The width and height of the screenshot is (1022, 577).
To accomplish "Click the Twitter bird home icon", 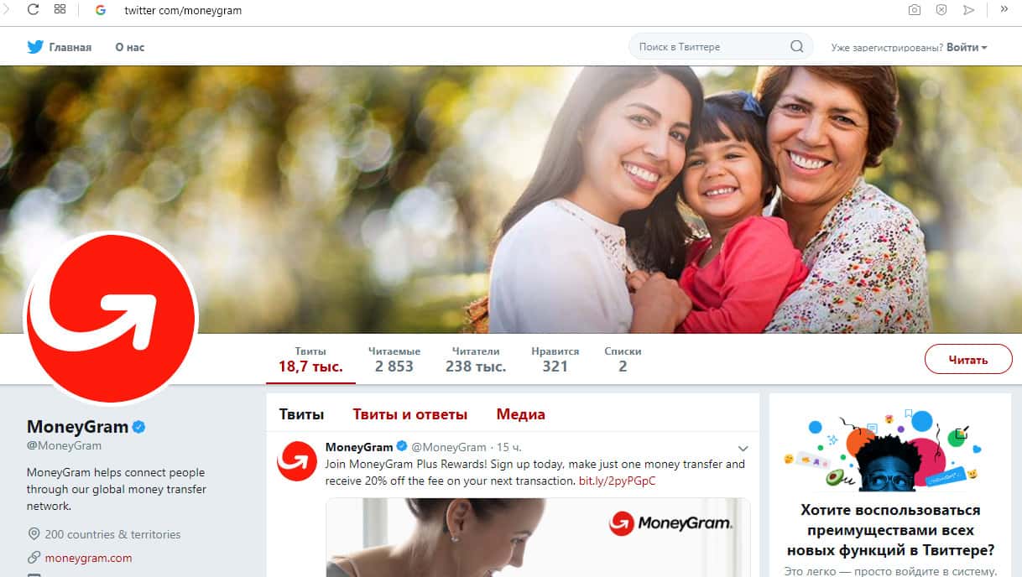I will [35, 47].
